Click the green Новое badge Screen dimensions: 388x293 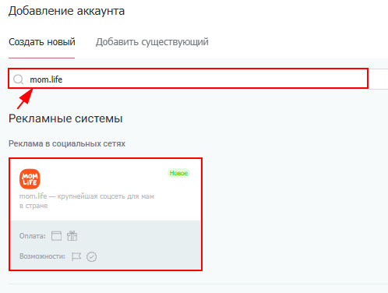click(178, 173)
